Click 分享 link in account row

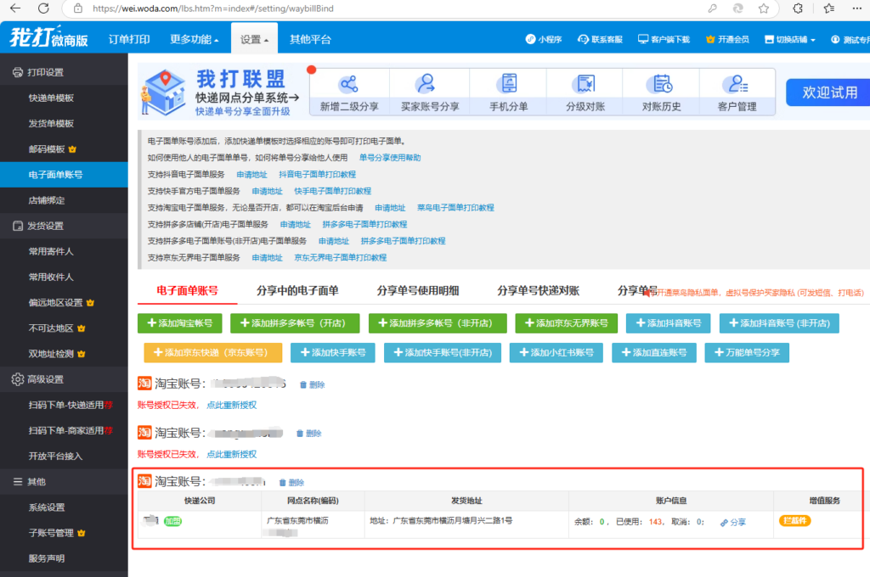click(733, 523)
